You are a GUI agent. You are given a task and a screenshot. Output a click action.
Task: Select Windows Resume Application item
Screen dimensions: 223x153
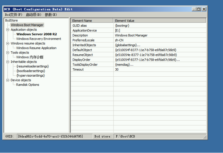pyautogui.click(x=36, y=48)
